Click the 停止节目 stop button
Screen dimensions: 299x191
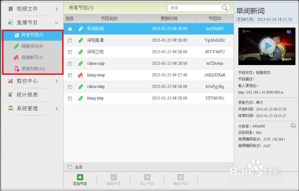[x=147, y=179]
